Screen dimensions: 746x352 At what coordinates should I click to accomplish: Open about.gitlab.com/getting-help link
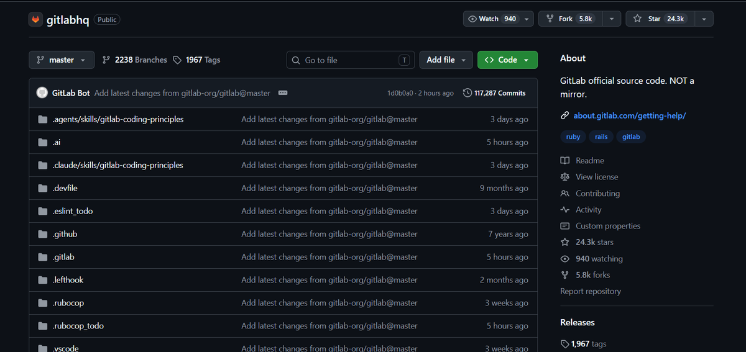629,115
